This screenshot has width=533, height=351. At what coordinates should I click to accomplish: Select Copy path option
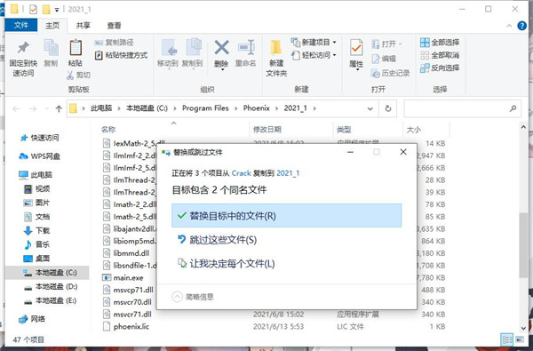[x=115, y=42]
